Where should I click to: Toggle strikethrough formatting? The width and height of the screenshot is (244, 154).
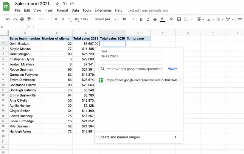point(155,19)
